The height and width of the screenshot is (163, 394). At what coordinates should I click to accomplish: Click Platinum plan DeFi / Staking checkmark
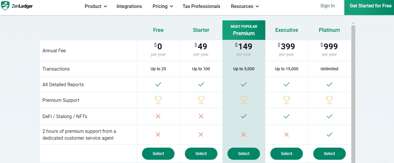(330, 116)
